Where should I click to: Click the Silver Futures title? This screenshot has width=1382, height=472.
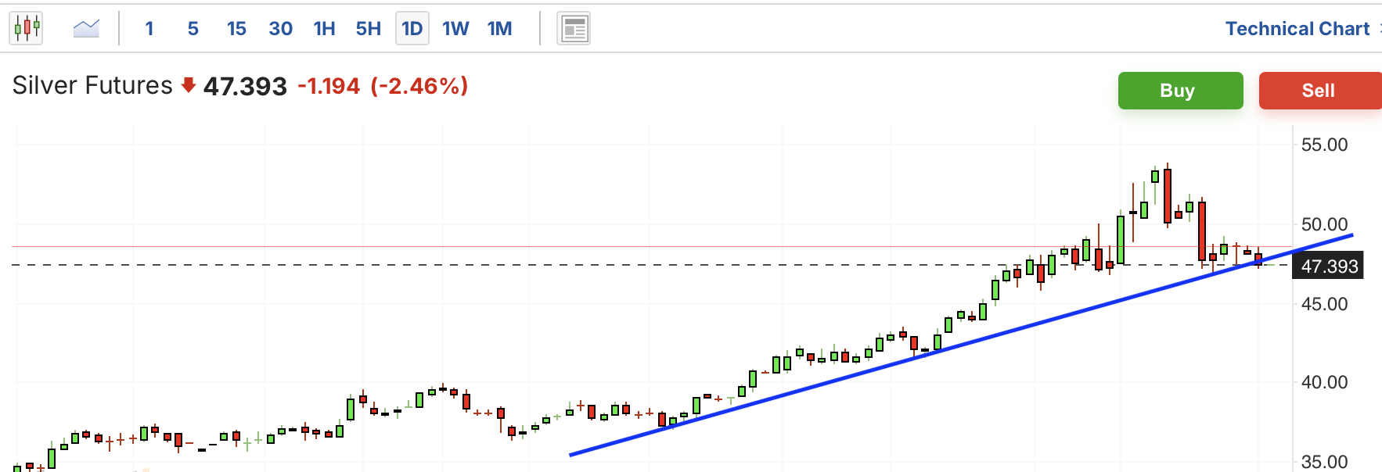click(x=92, y=85)
